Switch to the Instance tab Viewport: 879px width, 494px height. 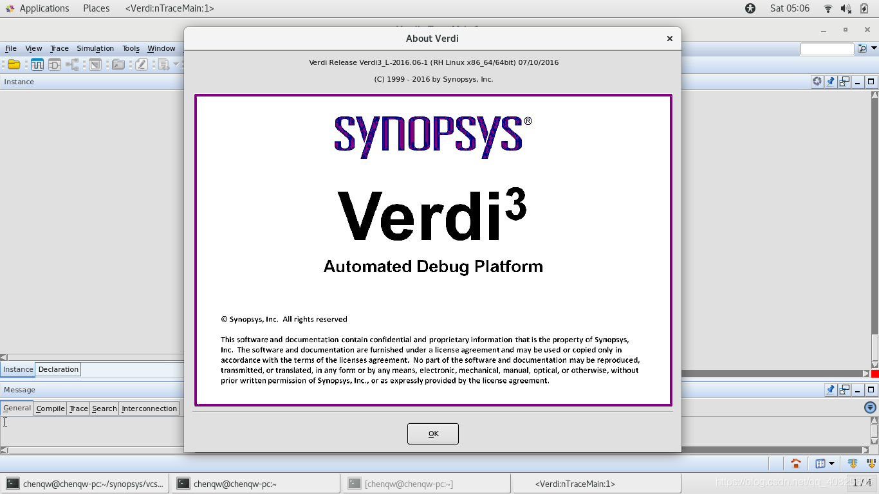coord(18,369)
